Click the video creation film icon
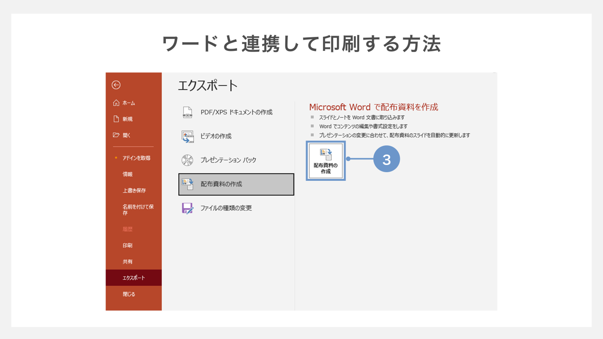The width and height of the screenshot is (603, 339). (x=187, y=136)
